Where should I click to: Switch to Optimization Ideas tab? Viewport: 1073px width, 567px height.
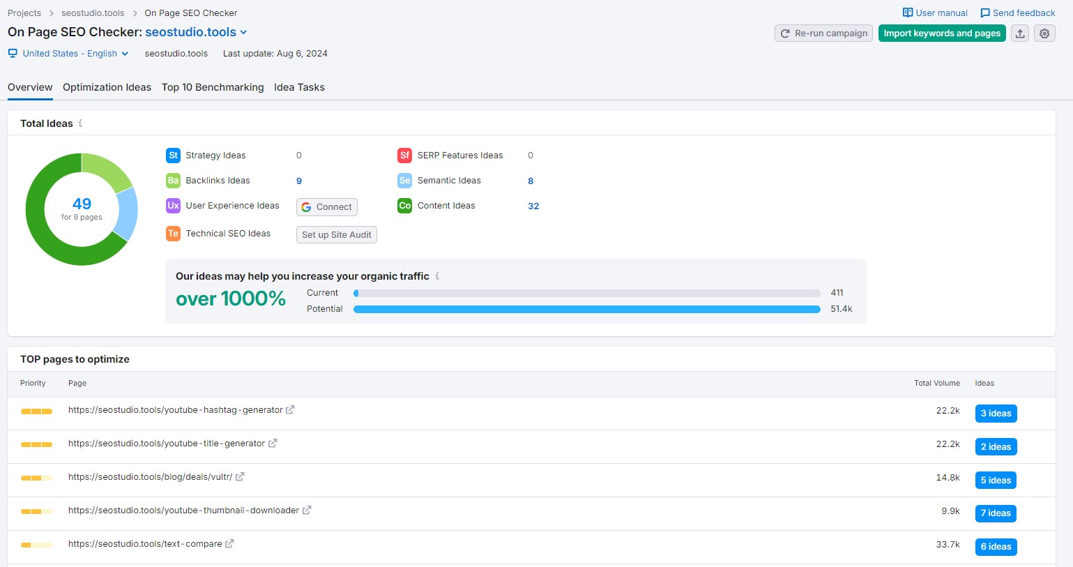[107, 87]
